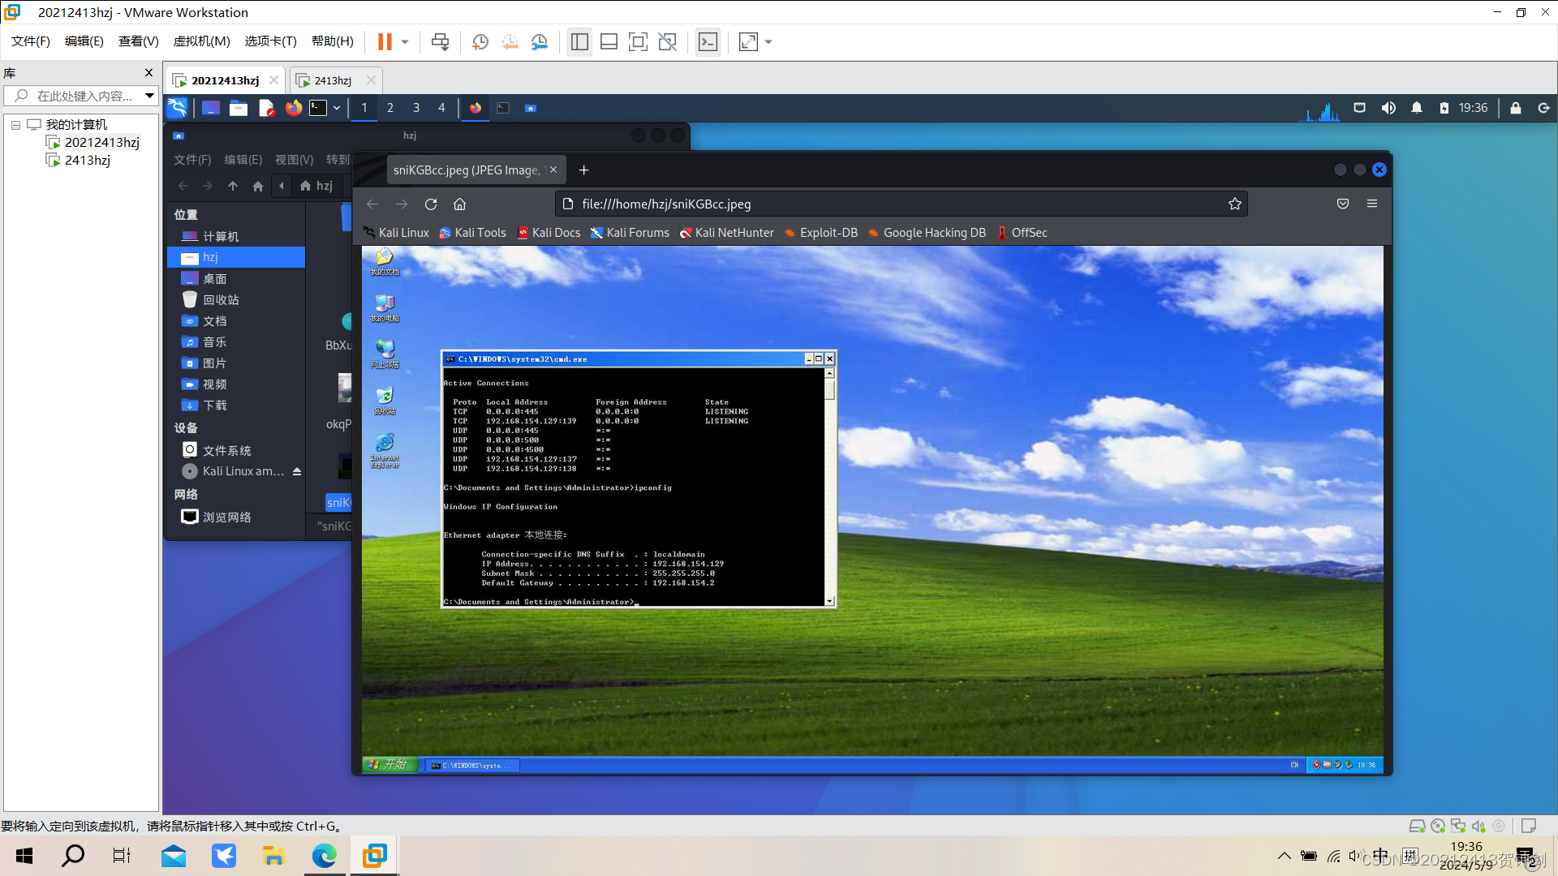
Task: Launch the terminal emulator from the Kali panel
Action: point(317,108)
